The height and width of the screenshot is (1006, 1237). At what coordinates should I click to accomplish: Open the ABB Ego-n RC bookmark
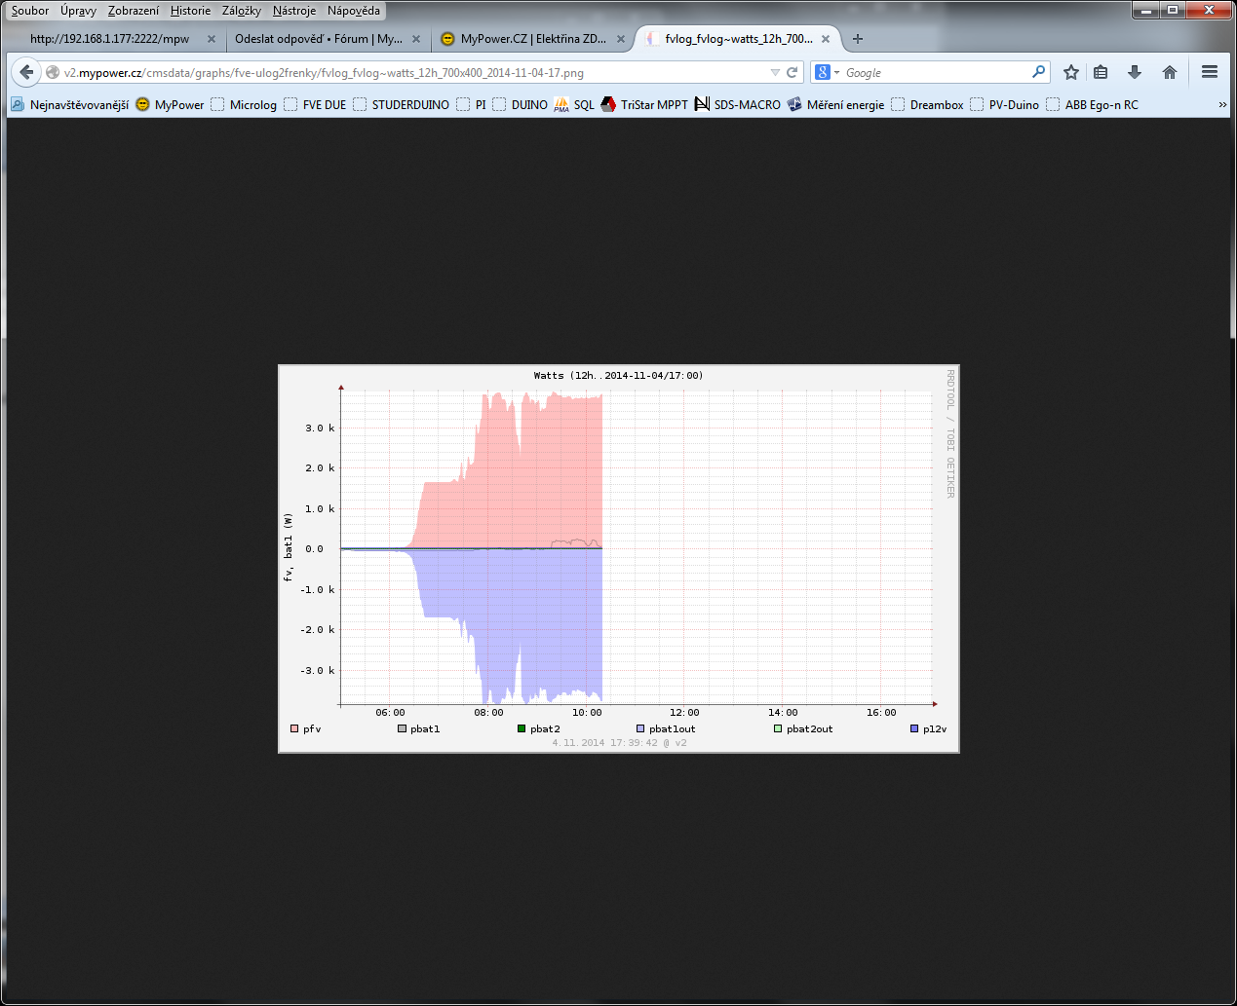(1092, 104)
